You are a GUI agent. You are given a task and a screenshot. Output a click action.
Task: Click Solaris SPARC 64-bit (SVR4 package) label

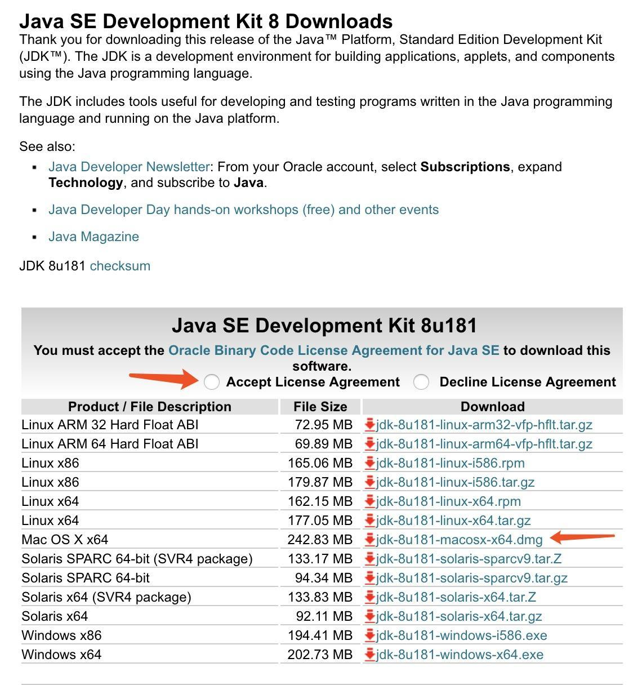click(x=137, y=559)
